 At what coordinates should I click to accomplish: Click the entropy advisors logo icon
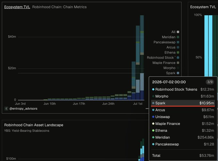point(6,109)
